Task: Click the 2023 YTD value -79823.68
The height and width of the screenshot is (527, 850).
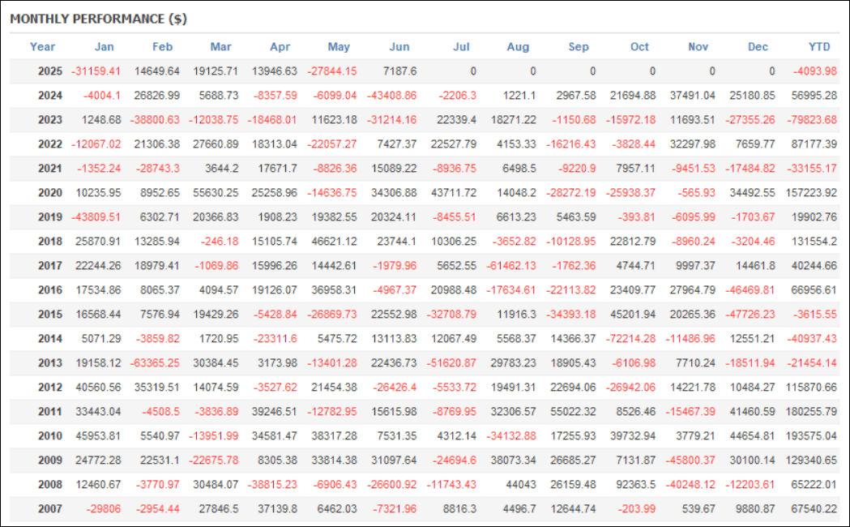Action: coord(812,120)
